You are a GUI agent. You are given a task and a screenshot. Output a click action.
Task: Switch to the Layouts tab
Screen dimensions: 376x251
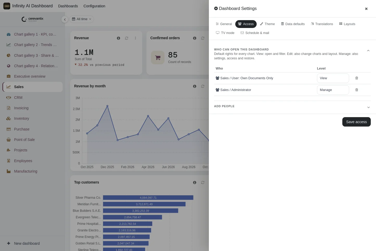pos(347,24)
